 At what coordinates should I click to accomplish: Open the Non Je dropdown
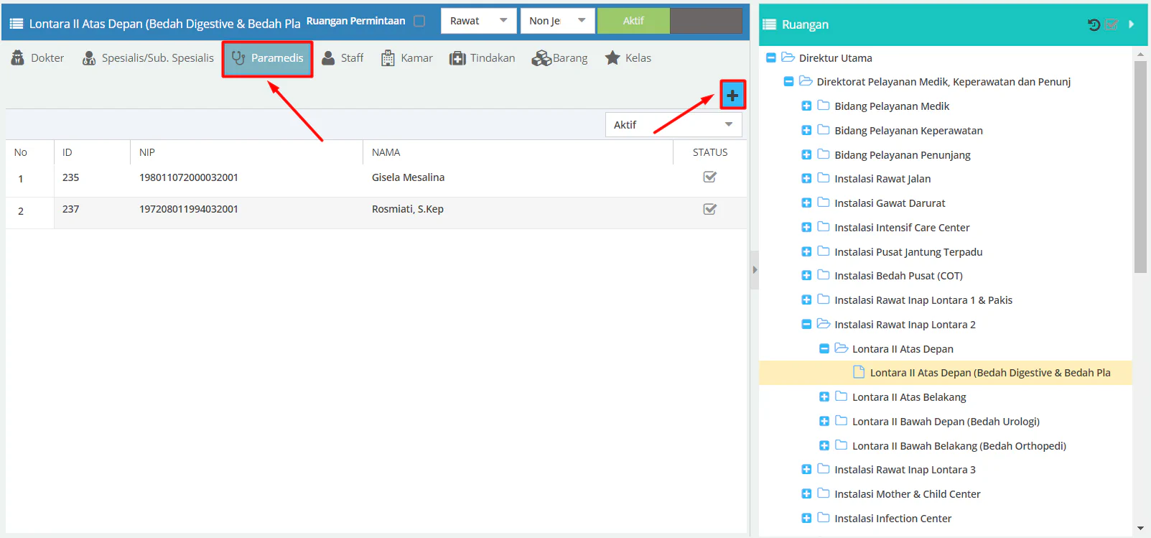557,21
